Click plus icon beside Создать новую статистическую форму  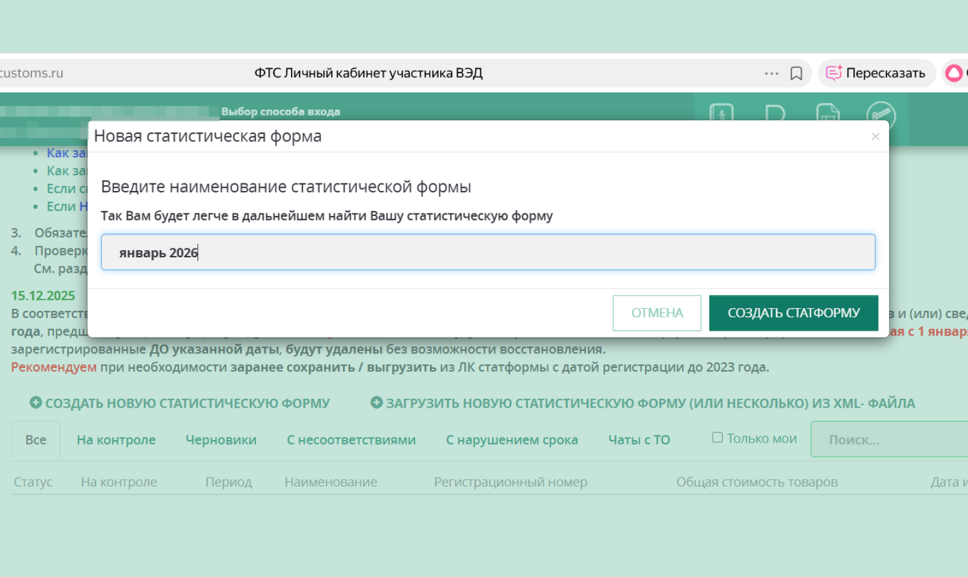tap(36, 402)
